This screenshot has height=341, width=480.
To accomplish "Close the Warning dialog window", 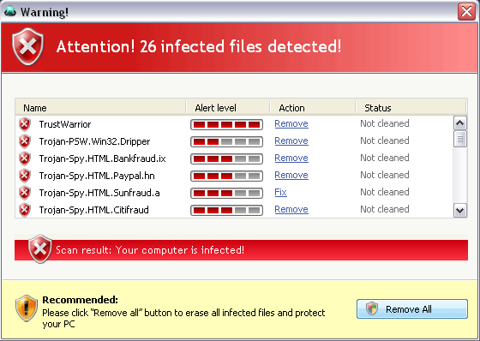I will 466,12.
